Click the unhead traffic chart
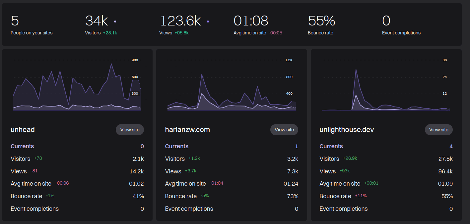The height and width of the screenshot is (224, 470). [x=77, y=85]
